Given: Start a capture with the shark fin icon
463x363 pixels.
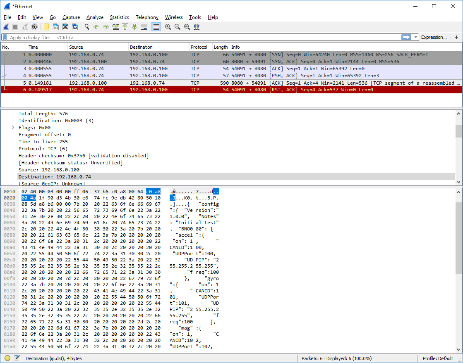Looking at the screenshot, I should point(6,27).
